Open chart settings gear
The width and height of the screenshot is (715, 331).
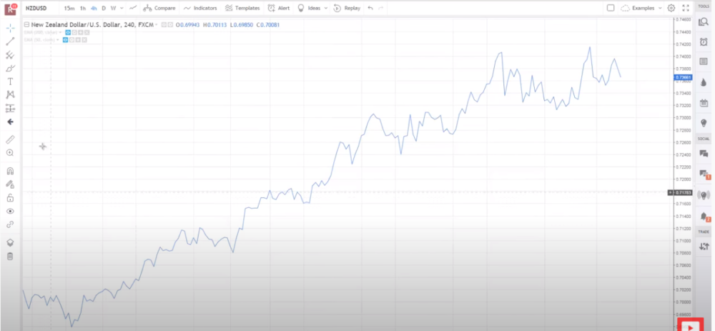click(x=671, y=8)
